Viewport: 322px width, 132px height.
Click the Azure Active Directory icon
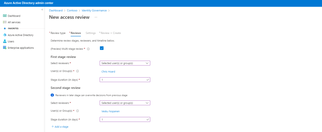[x=5, y=35]
